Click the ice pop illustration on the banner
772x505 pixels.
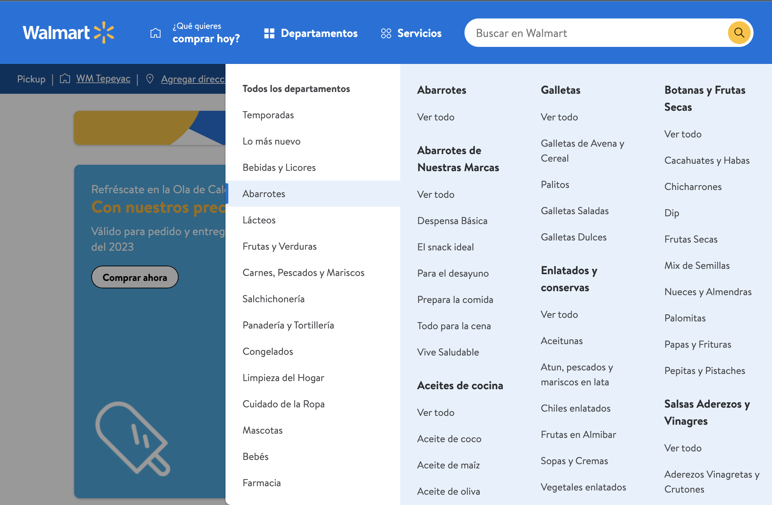[132, 438]
